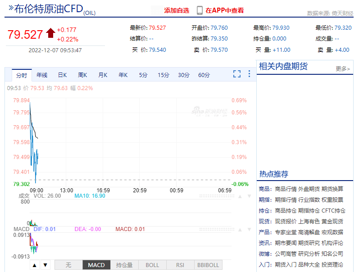Click the phone icon next to 在APP中查看
The height and width of the screenshot is (272, 359).
click(200, 10)
